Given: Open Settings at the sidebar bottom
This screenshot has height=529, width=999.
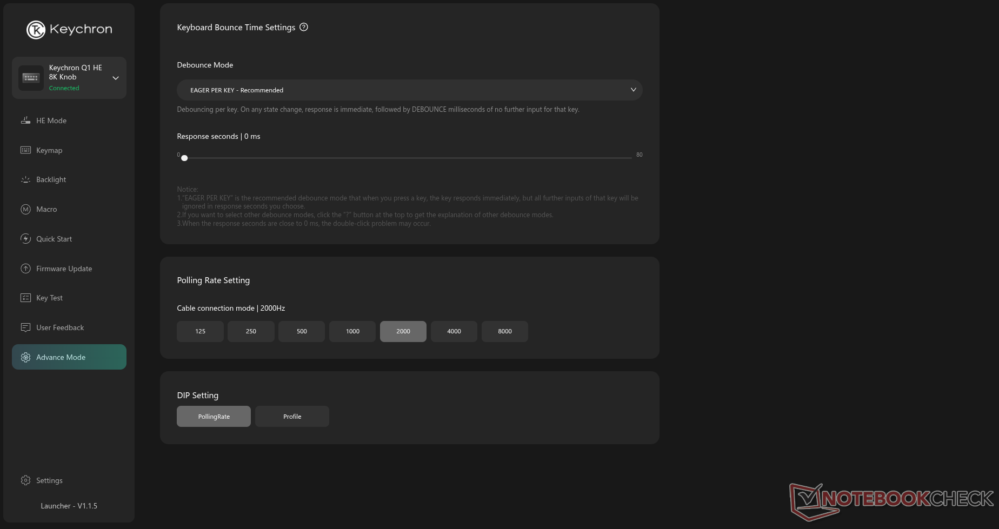Looking at the screenshot, I should click(x=49, y=480).
